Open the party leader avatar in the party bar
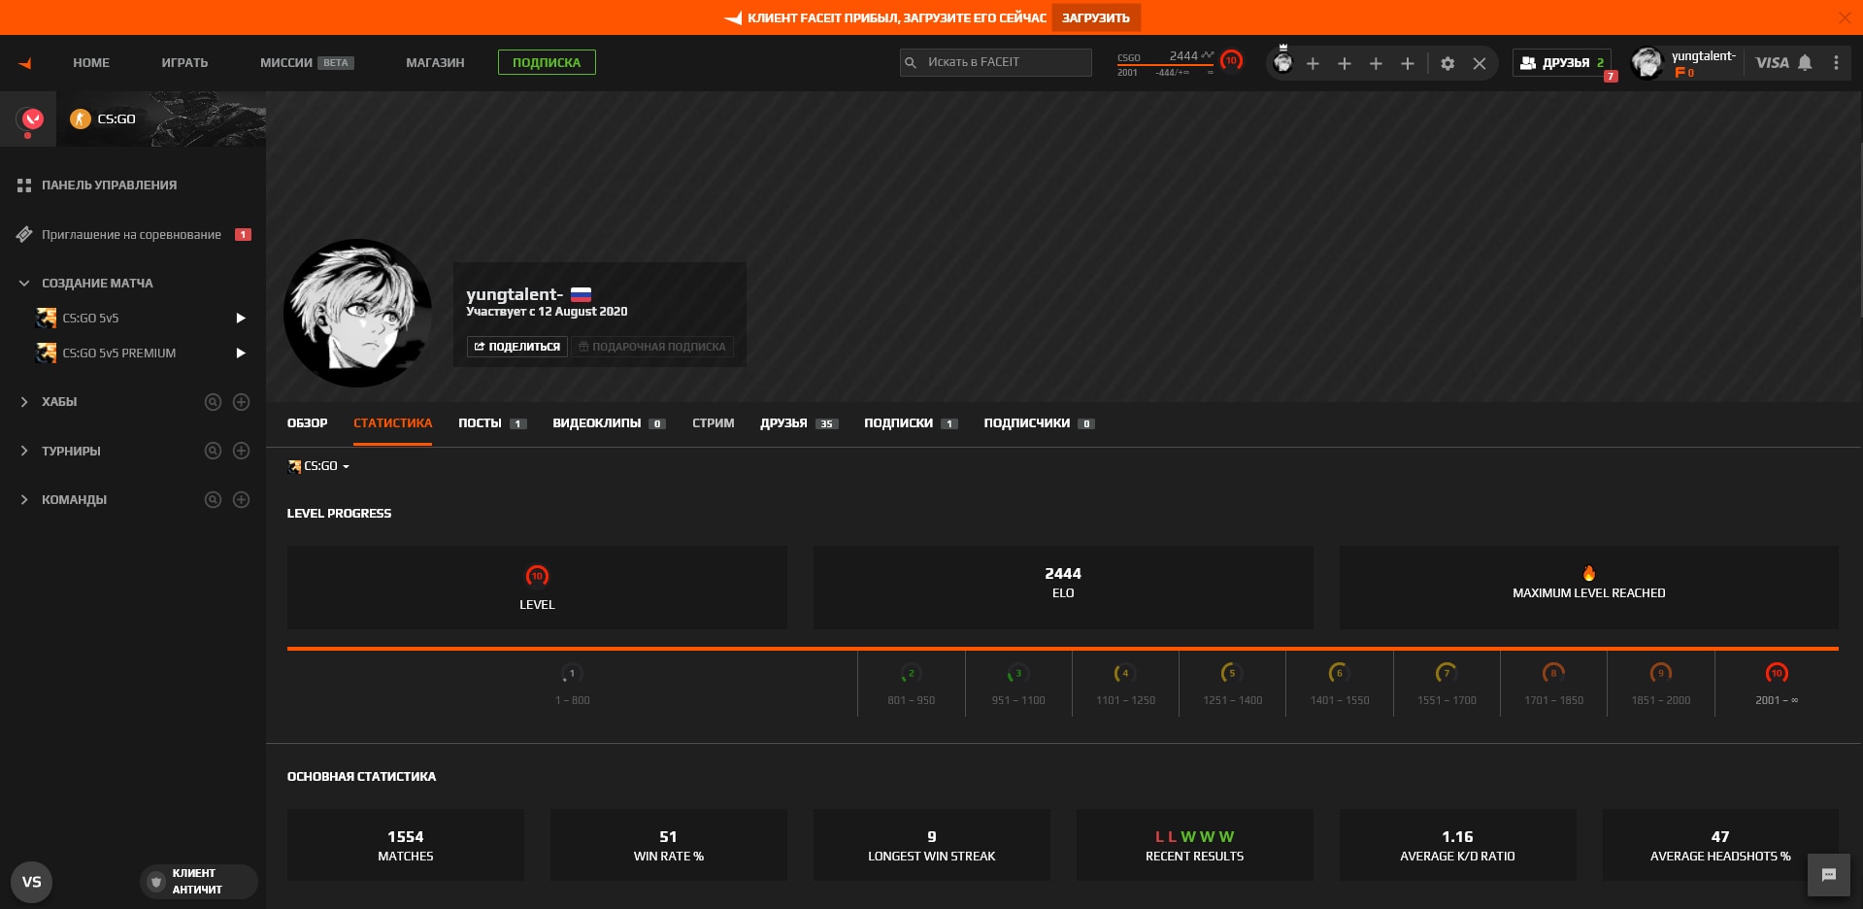Viewport: 1863px width, 909px height. click(1283, 62)
